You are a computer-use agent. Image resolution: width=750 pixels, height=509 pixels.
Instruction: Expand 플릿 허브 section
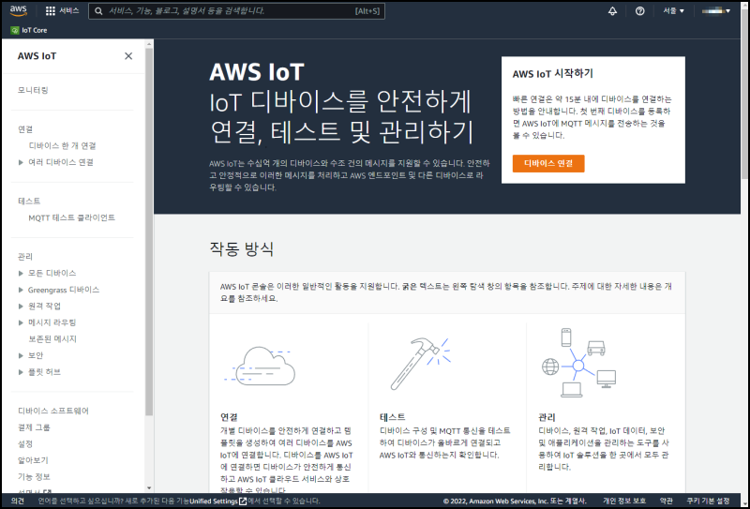coord(21,372)
